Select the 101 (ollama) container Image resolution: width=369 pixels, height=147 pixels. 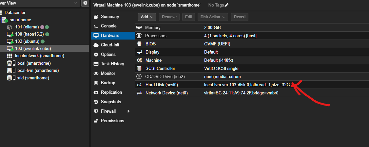pos(27,27)
